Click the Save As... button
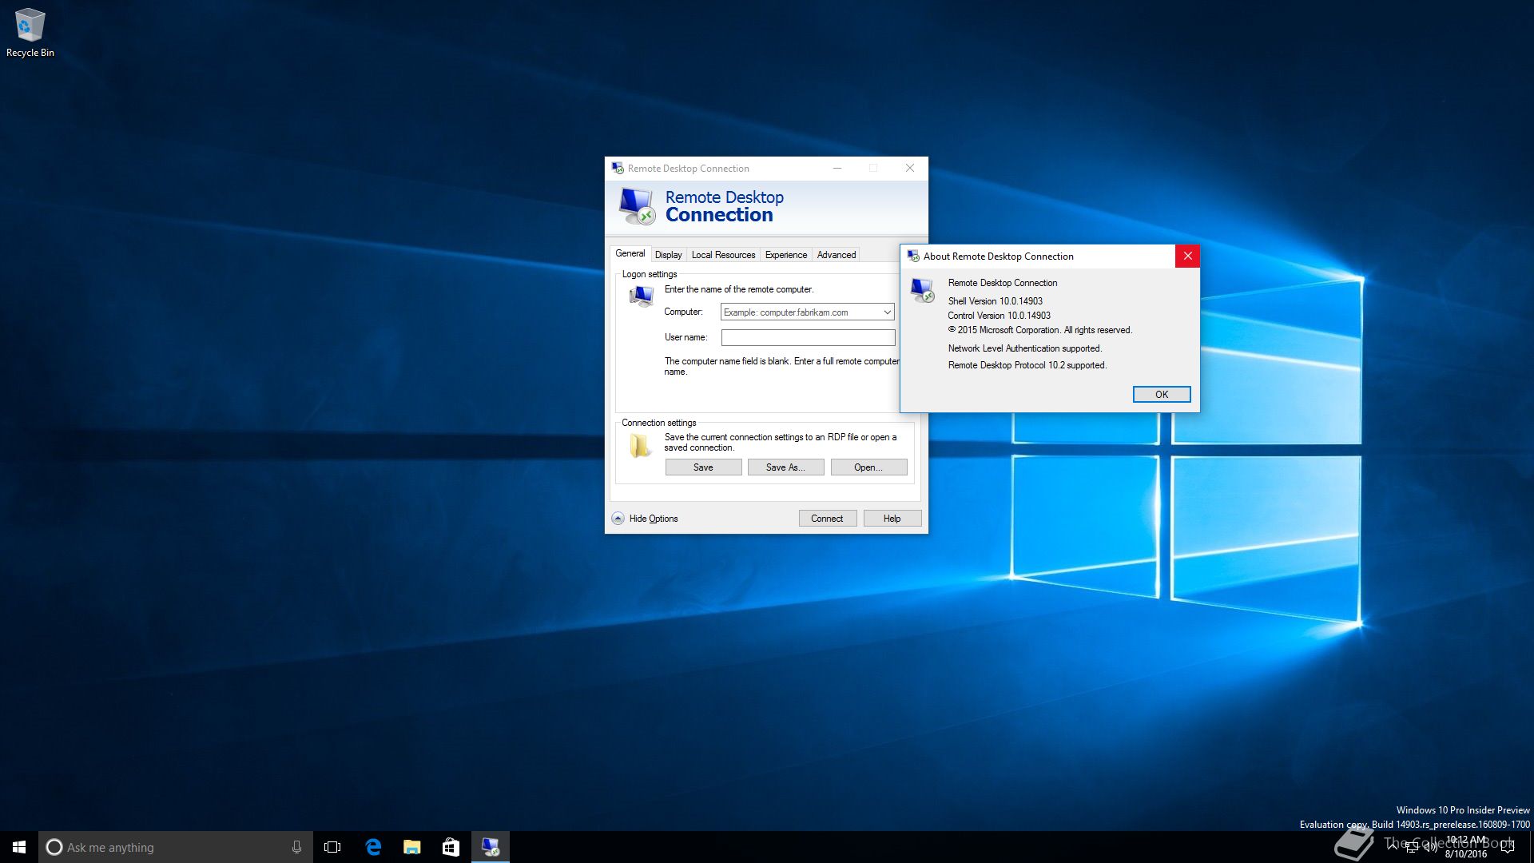Viewport: 1534px width, 863px height. point(785,467)
